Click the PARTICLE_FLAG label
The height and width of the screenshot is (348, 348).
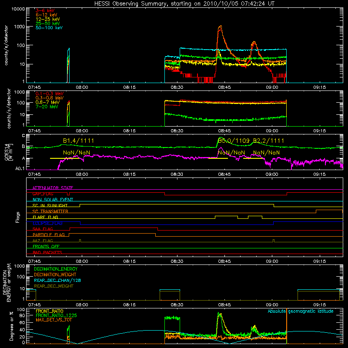pyautogui.click(x=49, y=235)
